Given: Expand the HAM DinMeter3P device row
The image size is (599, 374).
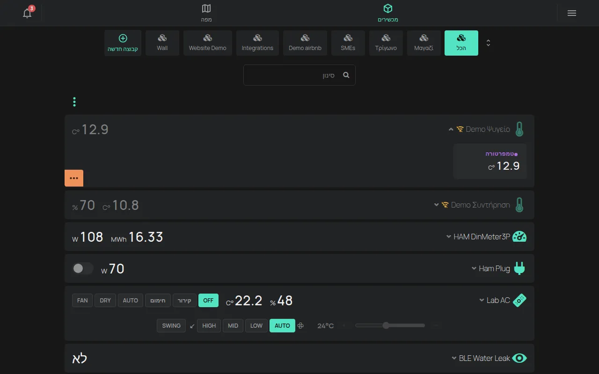Looking at the screenshot, I should [449, 237].
